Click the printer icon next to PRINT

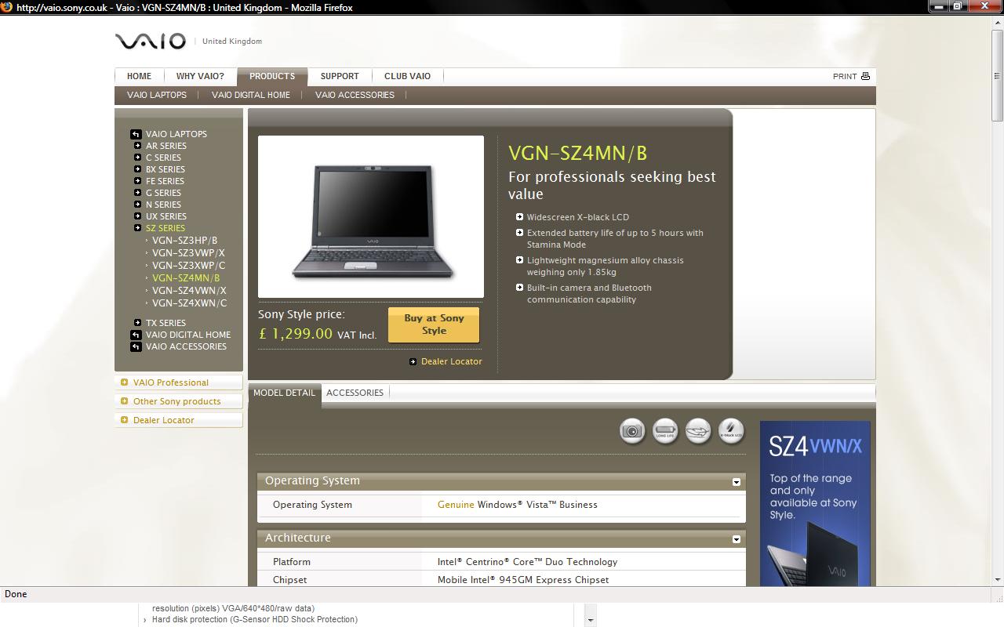[x=865, y=76]
